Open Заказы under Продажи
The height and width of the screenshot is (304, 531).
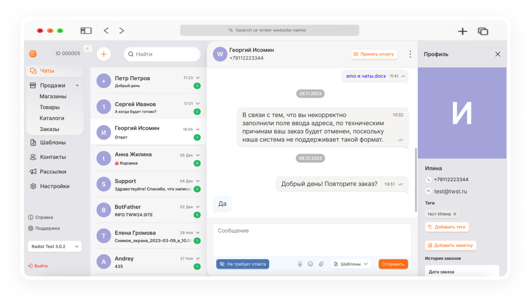49,129
